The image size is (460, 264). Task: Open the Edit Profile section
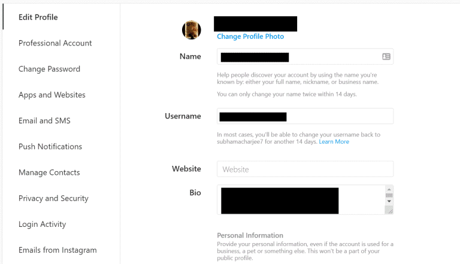(x=38, y=17)
